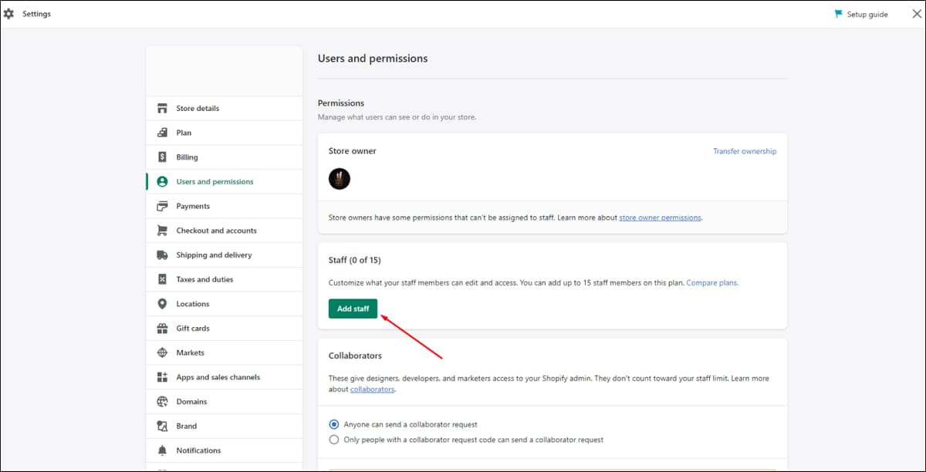Select Users and permissions menu item
This screenshot has width=926, height=472.
coord(224,182)
